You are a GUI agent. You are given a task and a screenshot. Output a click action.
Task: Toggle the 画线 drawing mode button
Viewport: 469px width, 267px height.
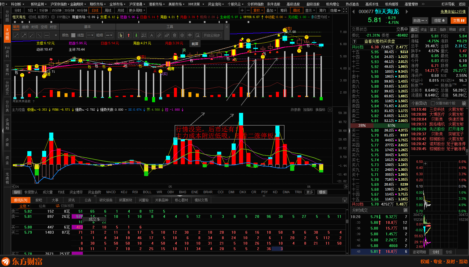click(296, 10)
